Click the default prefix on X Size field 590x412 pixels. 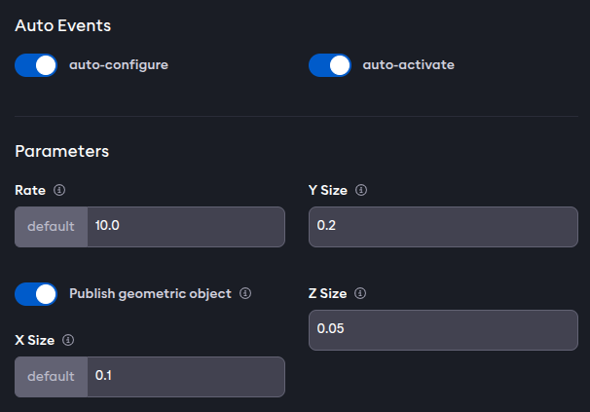[52, 377]
